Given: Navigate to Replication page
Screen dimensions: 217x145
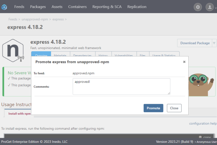Looking at the screenshot, I should [x=137, y=7].
